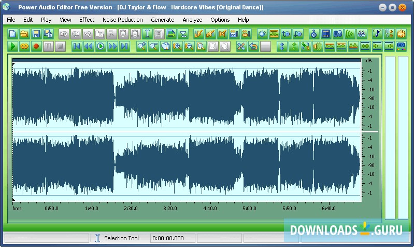Open the Analyze menu

point(192,20)
